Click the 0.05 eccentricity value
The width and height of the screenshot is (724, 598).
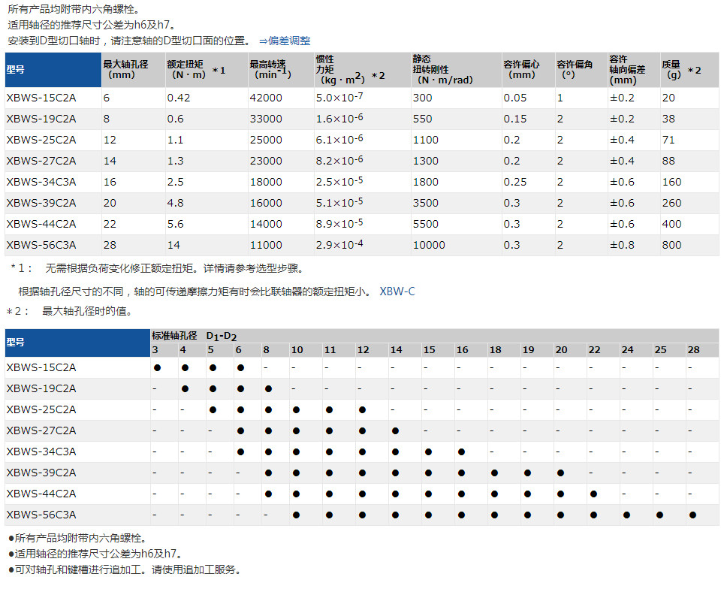515,98
